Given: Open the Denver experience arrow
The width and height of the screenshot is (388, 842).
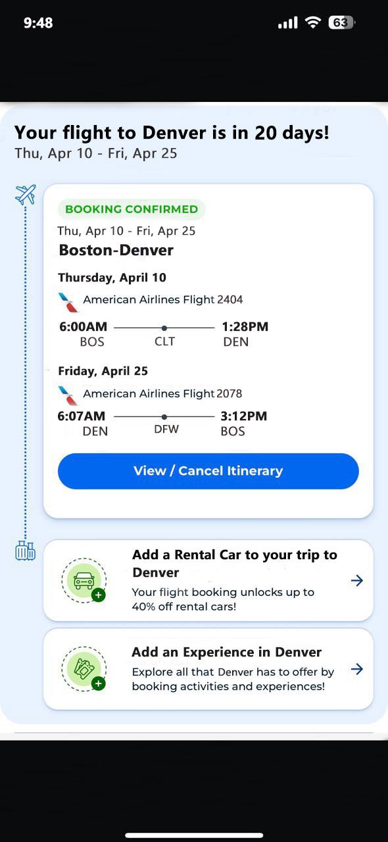Looking at the screenshot, I should point(357,669).
